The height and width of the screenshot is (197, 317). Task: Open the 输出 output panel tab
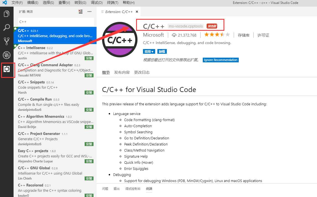[x=117, y=188]
